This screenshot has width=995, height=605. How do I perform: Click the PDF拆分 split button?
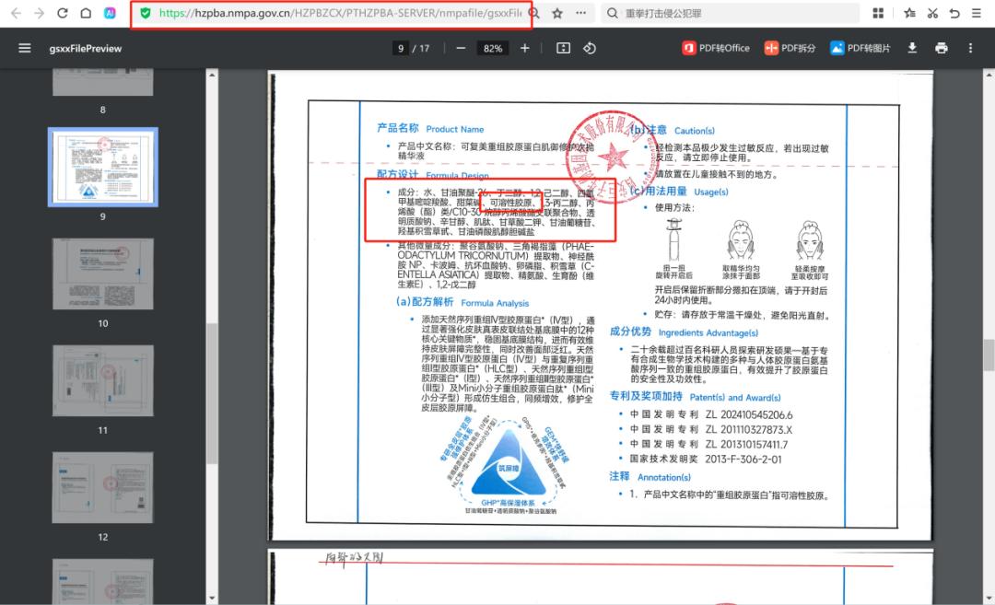click(790, 48)
